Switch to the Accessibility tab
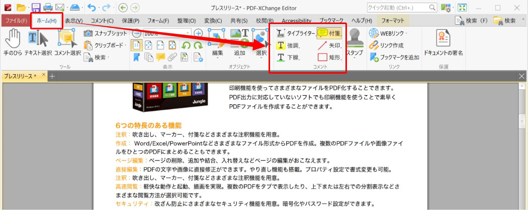Viewport: 528px width, 210px height. coord(296,21)
